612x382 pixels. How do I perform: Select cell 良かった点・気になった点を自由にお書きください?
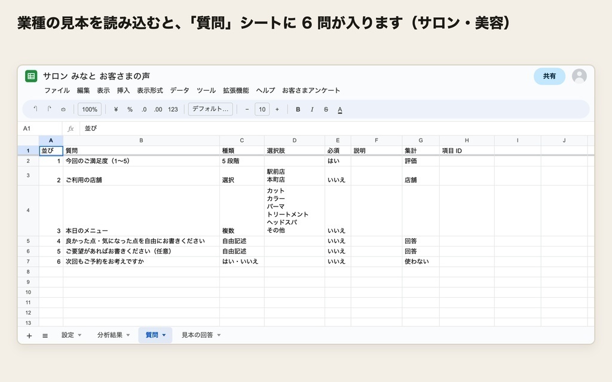141,241
